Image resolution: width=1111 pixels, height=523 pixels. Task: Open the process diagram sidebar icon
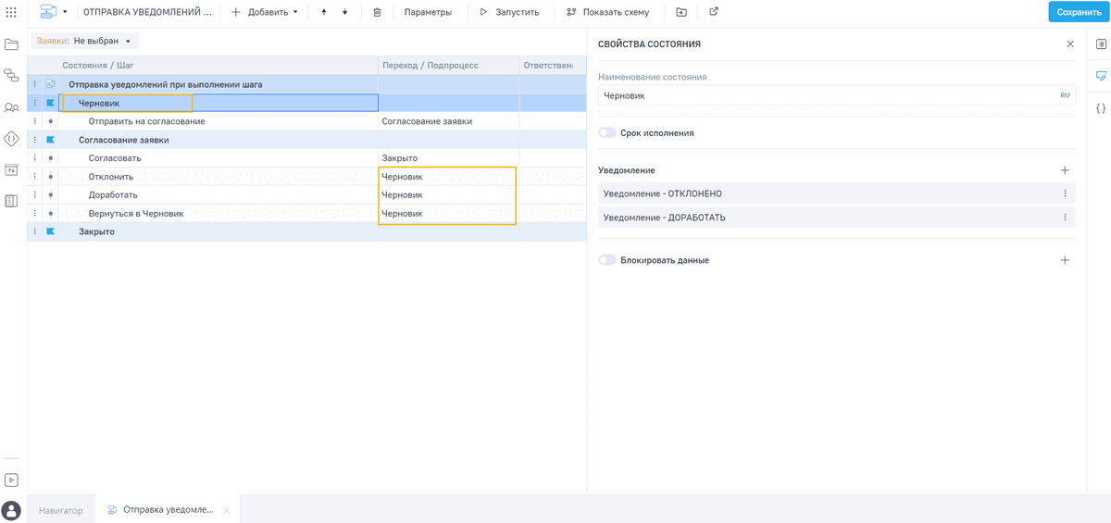[12, 76]
